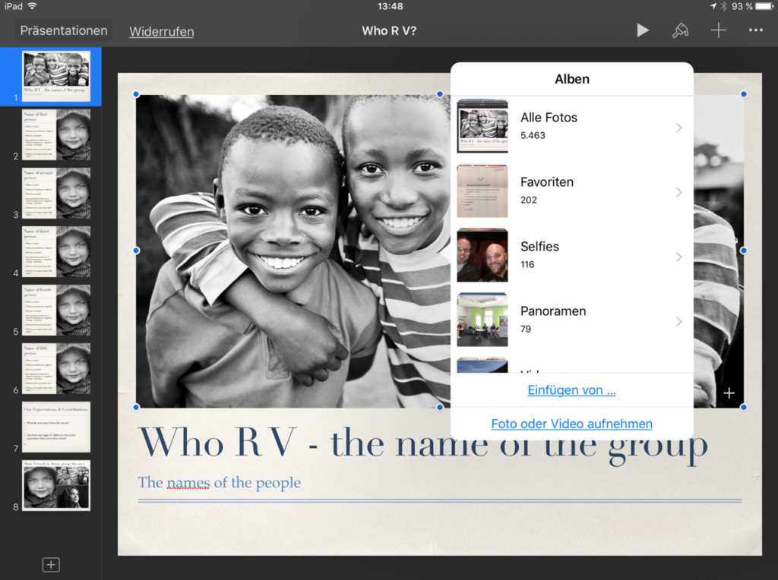Screen dimensions: 778x580
Task: Select slide 7 thumbnail
Action: [x=56, y=427]
